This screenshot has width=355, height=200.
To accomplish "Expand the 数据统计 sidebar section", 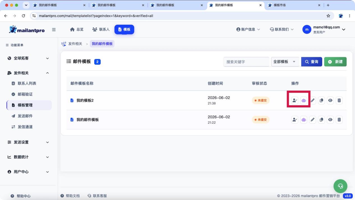I will coord(28,157).
